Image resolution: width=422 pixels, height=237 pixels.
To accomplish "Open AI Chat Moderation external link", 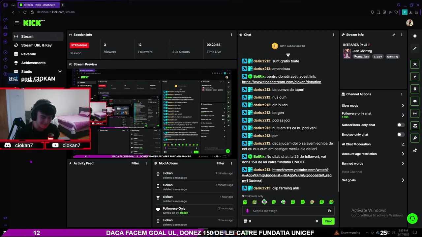I will 403,144.
